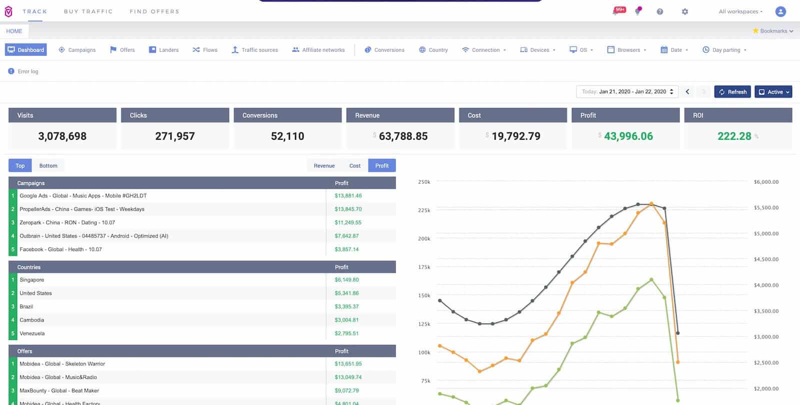Image resolution: width=800 pixels, height=405 pixels.
Task: Click the Voluum logo icon
Action: pos(8,11)
